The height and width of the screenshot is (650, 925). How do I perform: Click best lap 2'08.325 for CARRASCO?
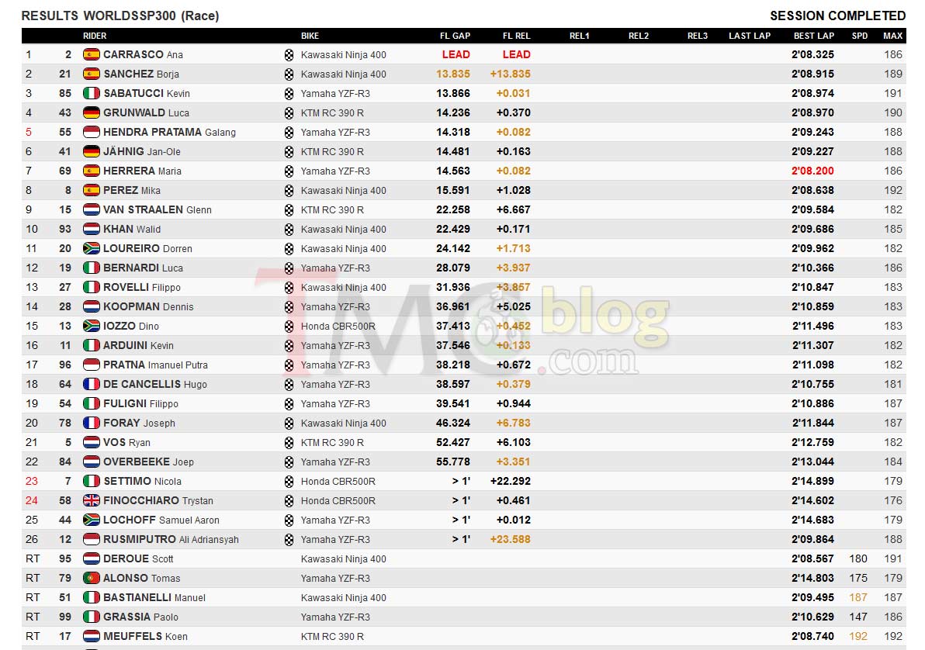(x=812, y=55)
